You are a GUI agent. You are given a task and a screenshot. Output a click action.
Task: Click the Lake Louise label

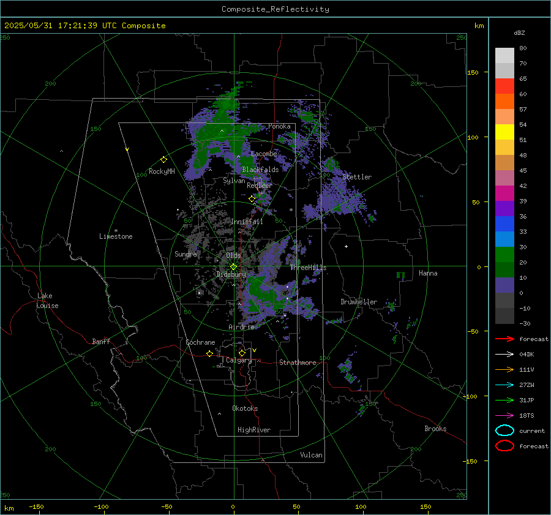[47, 301]
